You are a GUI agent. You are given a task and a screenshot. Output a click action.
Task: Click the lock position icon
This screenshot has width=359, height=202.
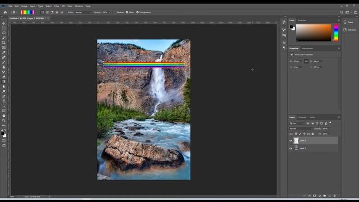304,134
